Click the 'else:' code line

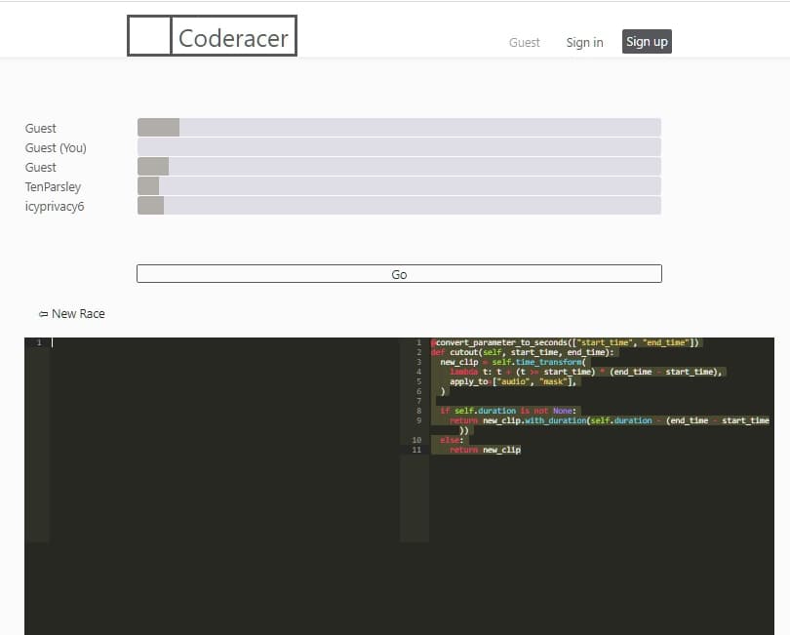pyautogui.click(x=452, y=440)
